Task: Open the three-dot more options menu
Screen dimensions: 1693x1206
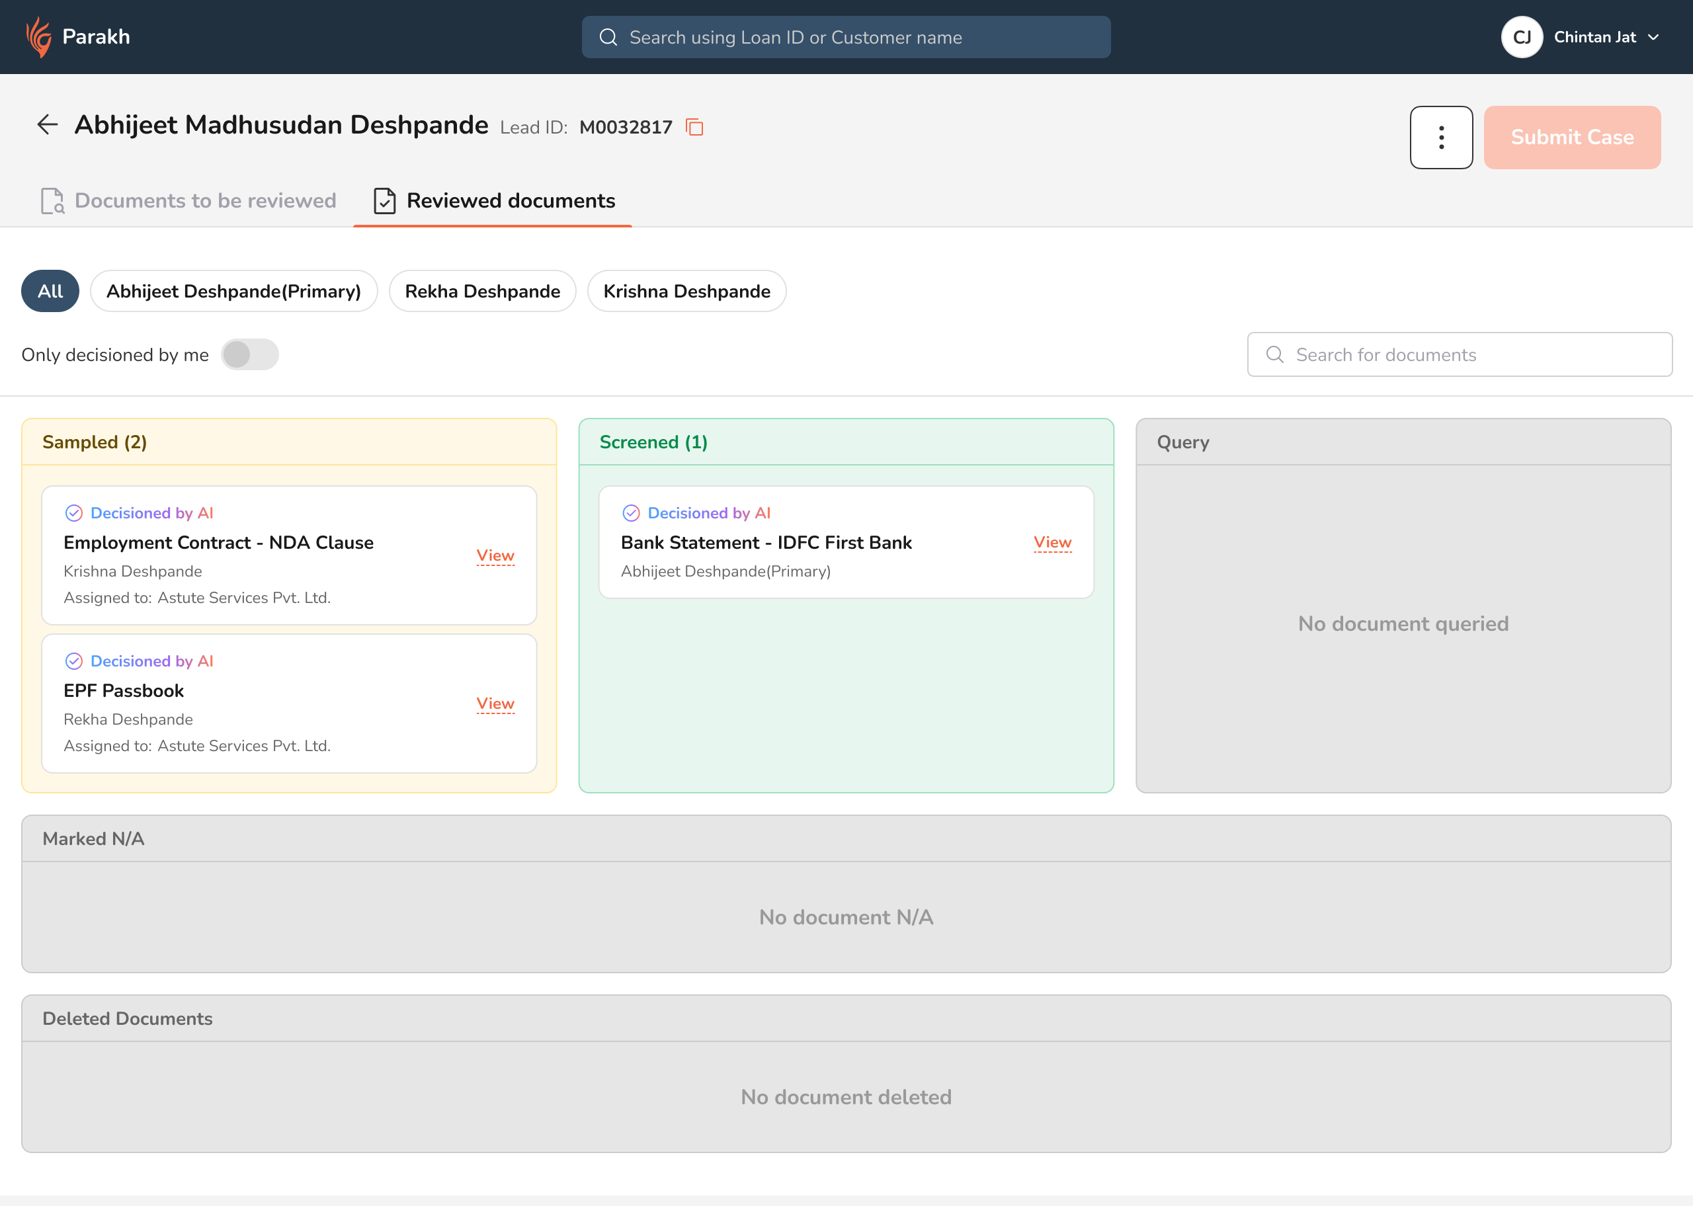Action: click(1441, 138)
